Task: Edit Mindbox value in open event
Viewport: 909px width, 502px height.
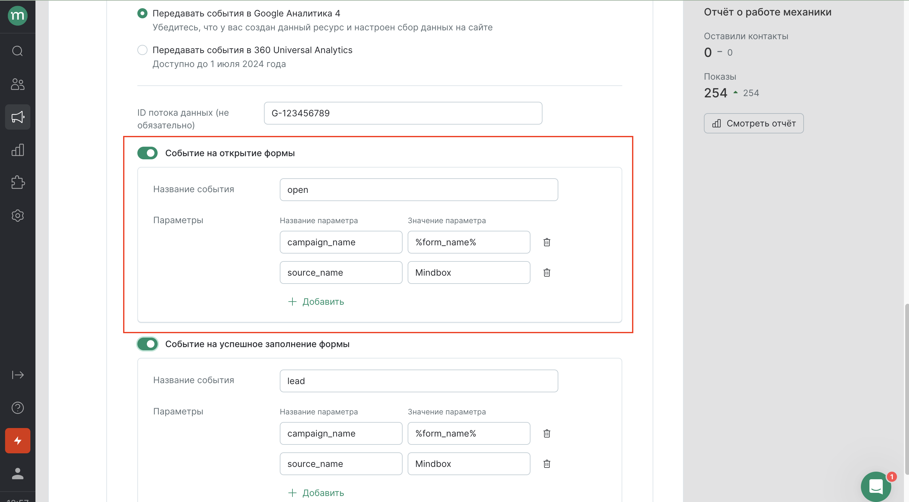Action: (469, 272)
